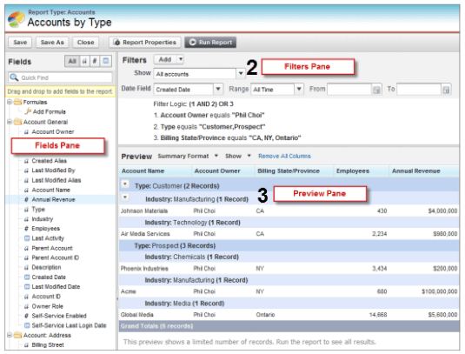465x354 pixels.
Task: Select the Account Name column header
Action: click(x=155, y=171)
